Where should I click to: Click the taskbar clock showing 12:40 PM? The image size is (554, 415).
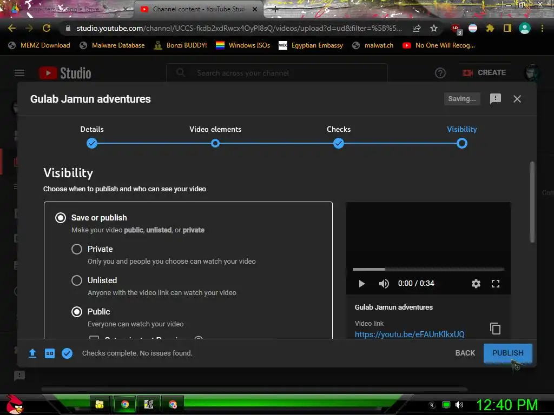point(507,405)
